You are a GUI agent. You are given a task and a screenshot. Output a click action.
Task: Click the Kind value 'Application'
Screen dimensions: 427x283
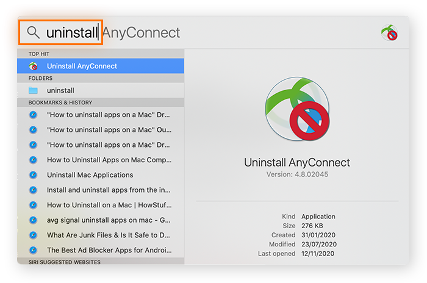tap(318, 217)
